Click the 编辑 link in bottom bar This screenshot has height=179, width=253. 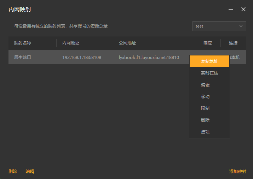(30, 172)
